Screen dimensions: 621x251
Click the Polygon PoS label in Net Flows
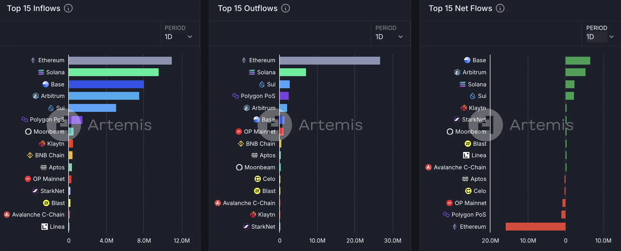pos(469,215)
